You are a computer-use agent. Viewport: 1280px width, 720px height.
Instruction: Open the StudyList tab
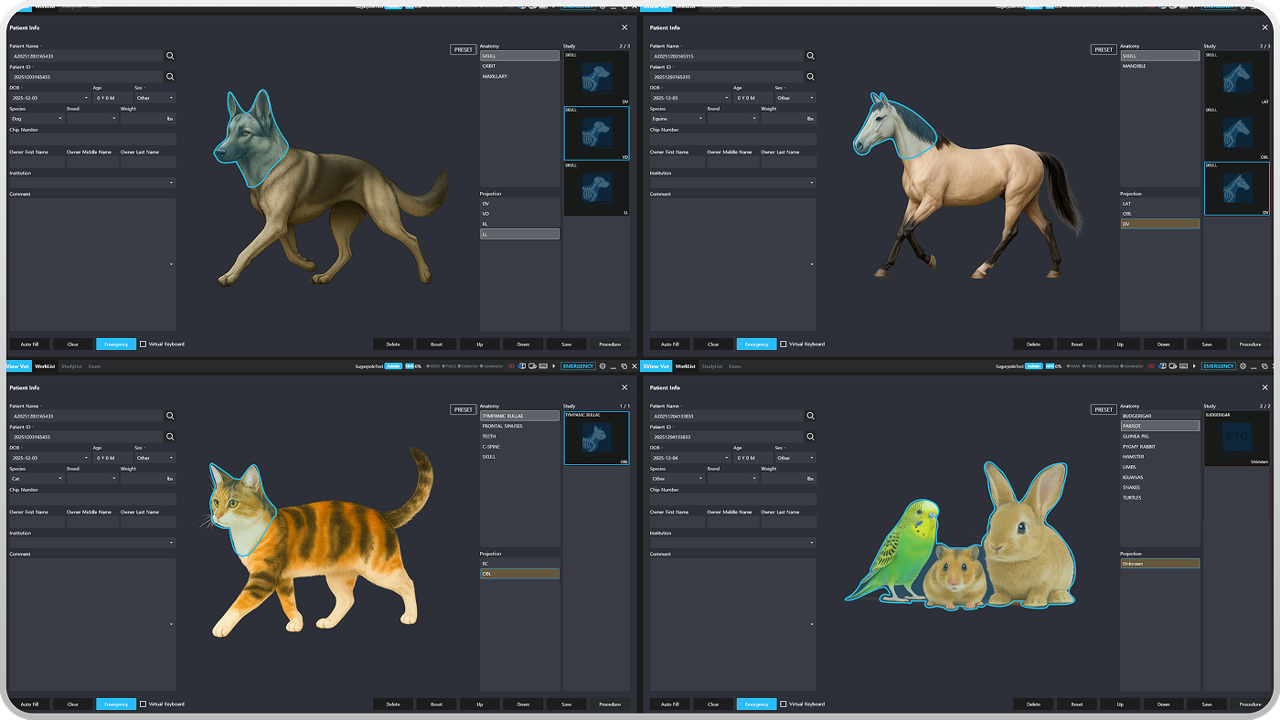pyautogui.click(x=72, y=365)
